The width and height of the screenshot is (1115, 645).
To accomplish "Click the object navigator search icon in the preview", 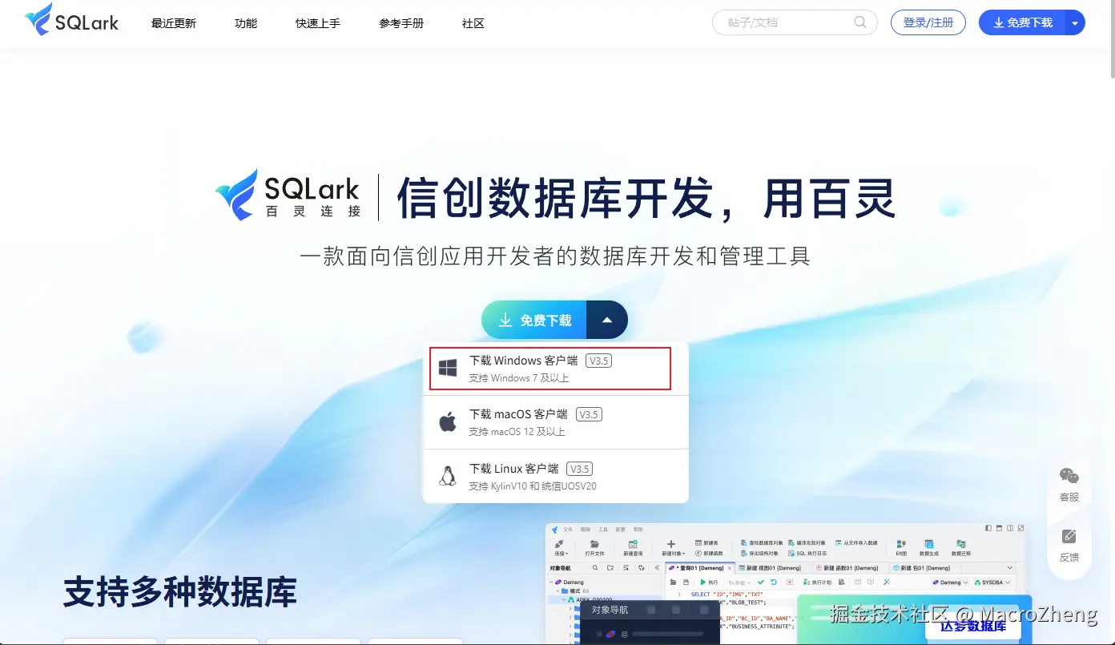I will 595,568.
